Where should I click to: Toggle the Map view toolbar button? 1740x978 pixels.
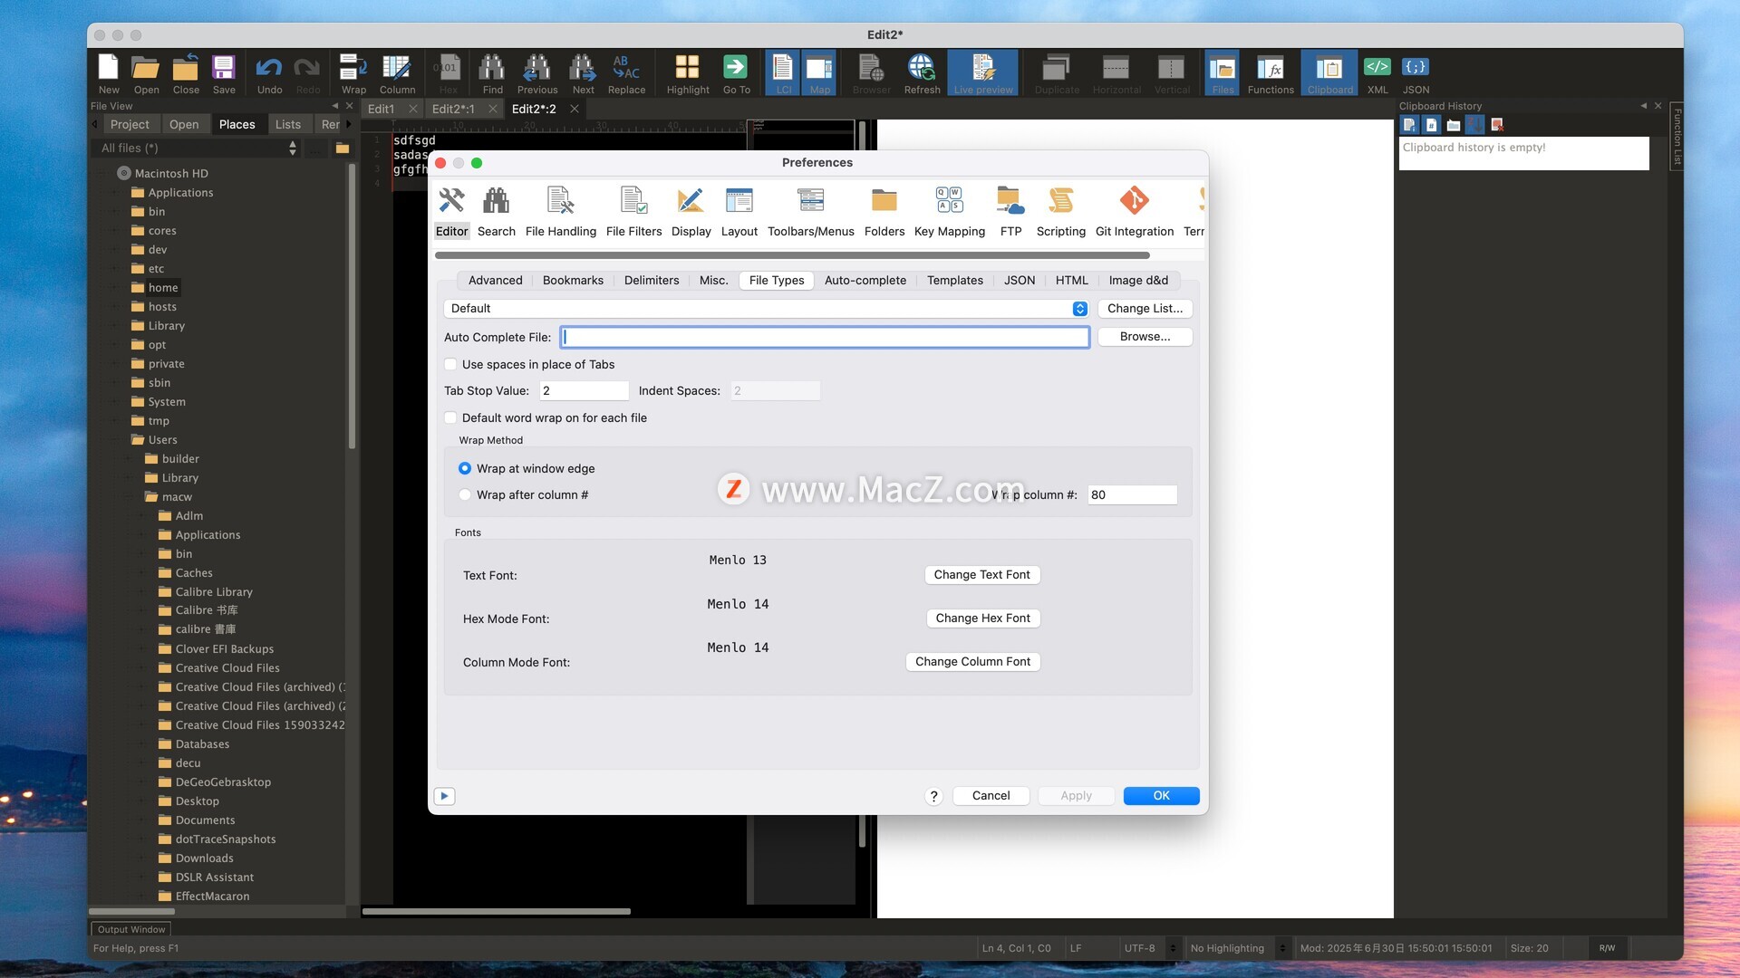(x=819, y=73)
